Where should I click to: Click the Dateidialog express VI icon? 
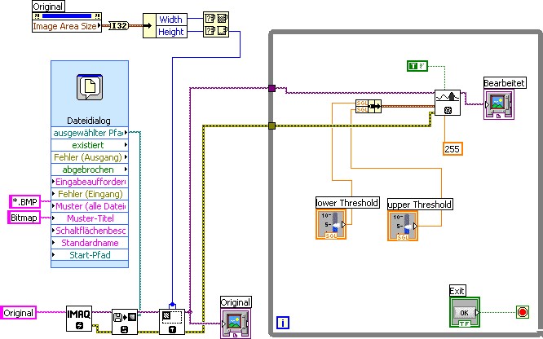90,87
